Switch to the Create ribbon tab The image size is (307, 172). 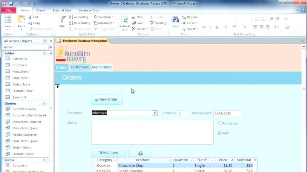pyautogui.click(x=41, y=10)
